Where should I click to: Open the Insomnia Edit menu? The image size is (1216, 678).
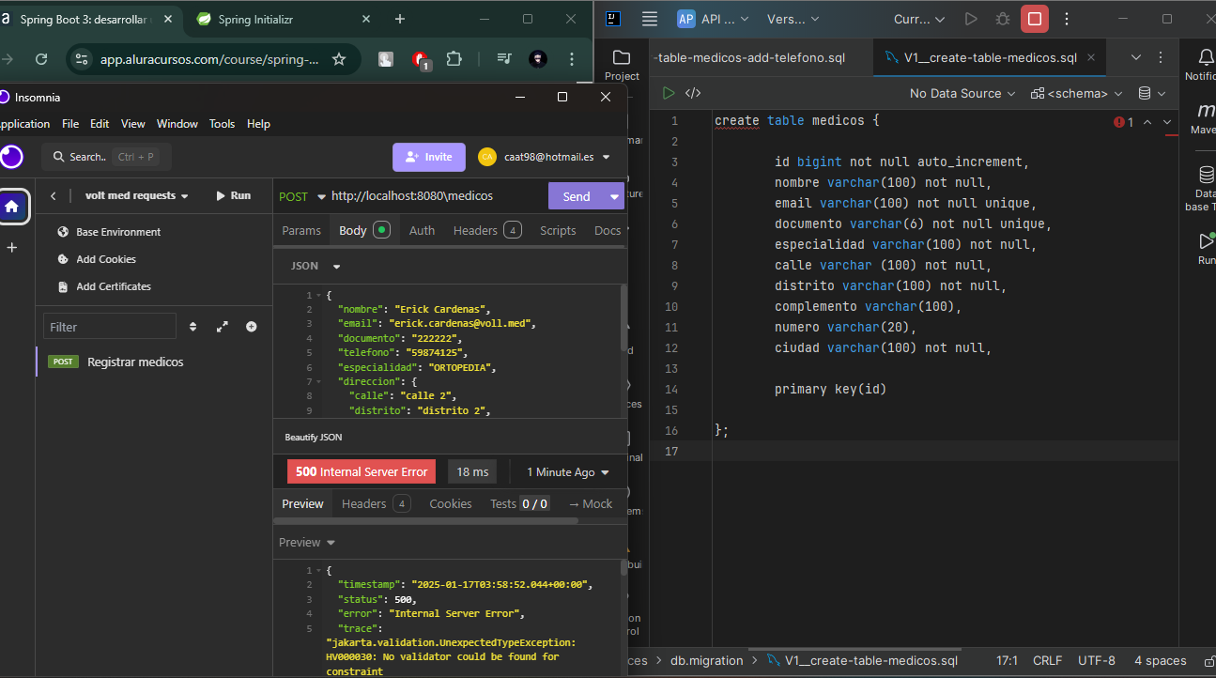[100, 124]
